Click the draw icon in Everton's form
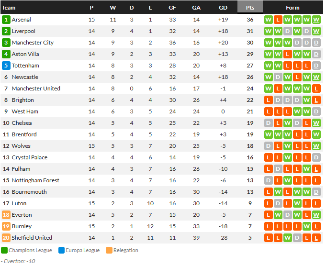 coord(287,215)
